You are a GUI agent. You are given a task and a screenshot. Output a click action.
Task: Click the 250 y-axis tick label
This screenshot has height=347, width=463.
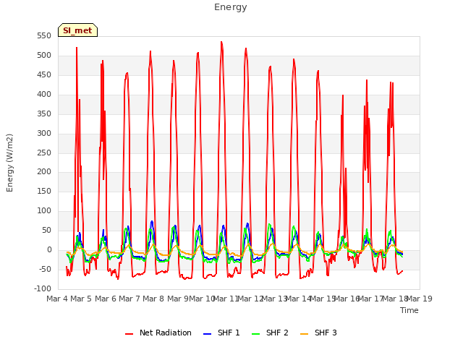(44, 153)
